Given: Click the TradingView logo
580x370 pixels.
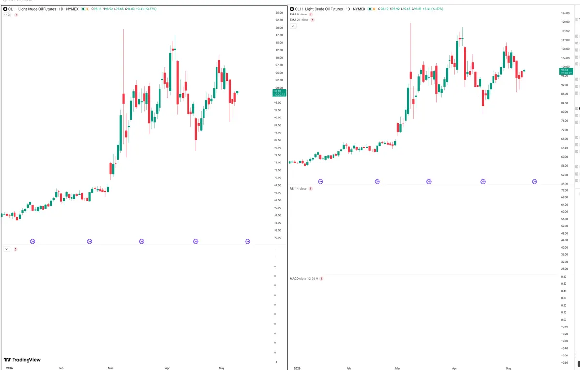Looking at the screenshot, I should point(22,360).
